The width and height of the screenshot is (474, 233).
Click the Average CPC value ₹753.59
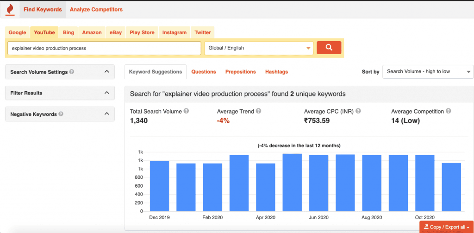317,121
